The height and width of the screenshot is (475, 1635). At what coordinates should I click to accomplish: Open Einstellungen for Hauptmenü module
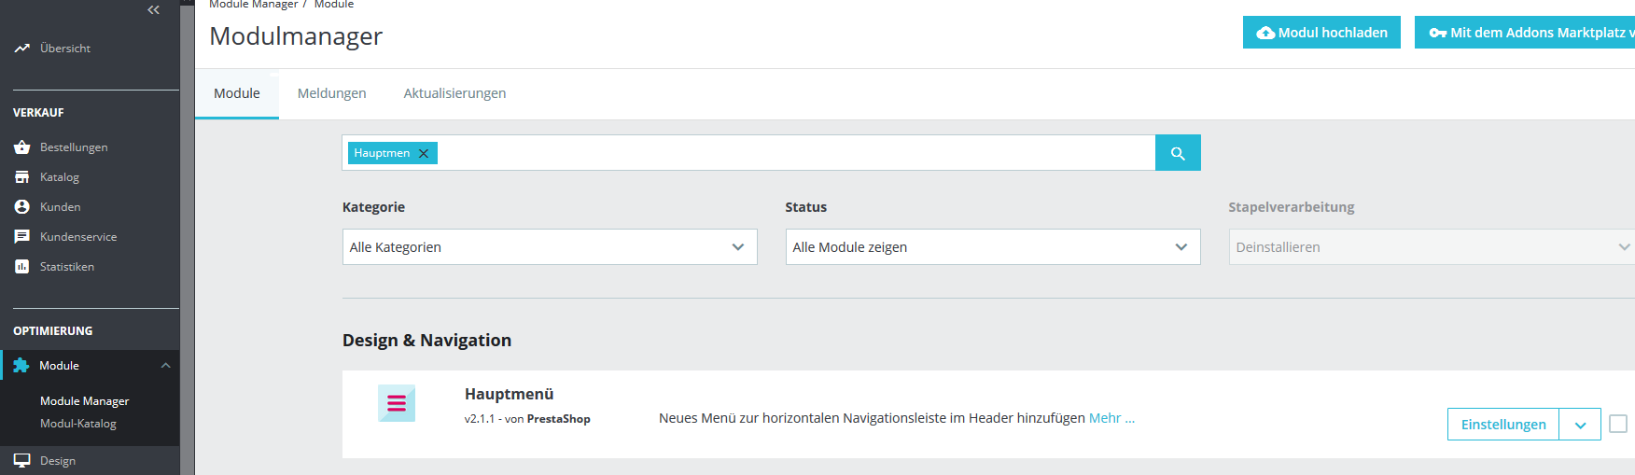(1502, 425)
